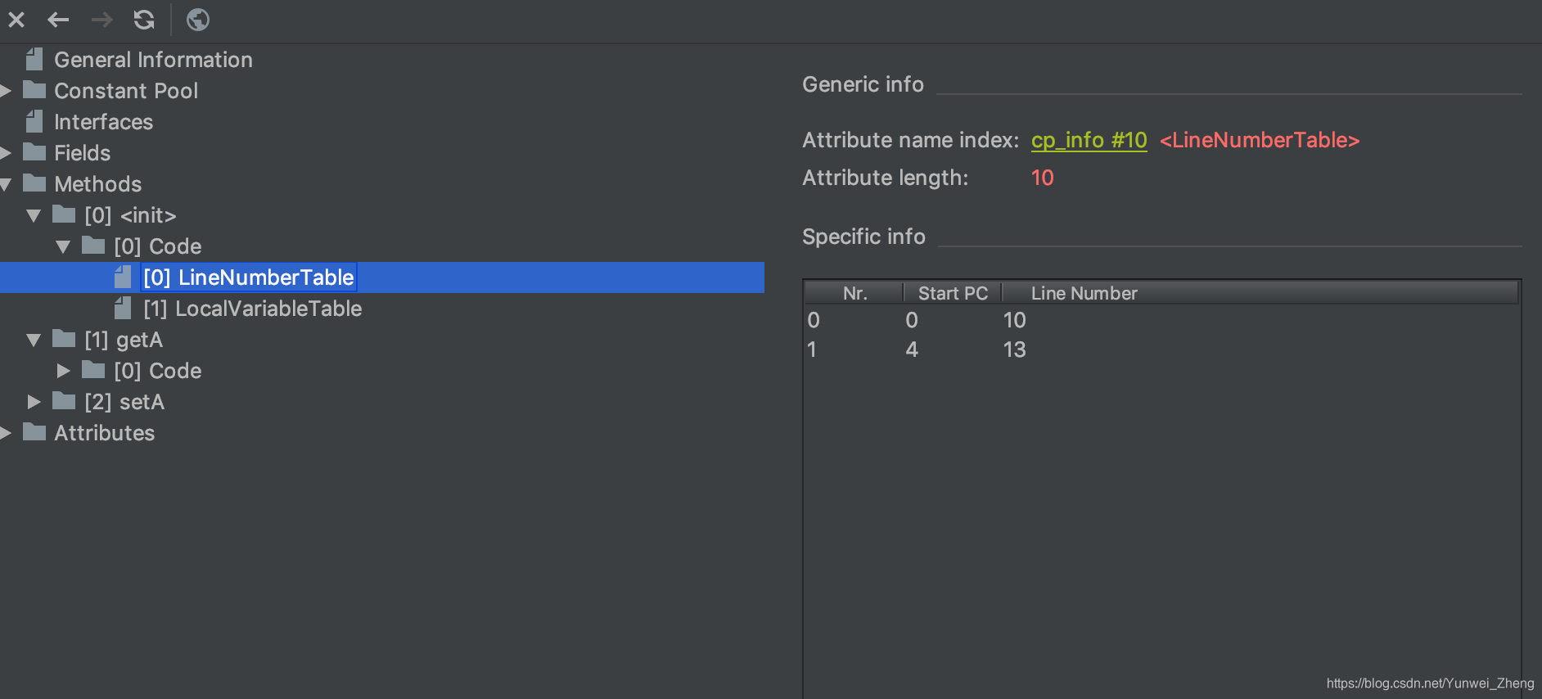This screenshot has width=1542, height=699.
Task: Select [1] LocalVariableTable tree item
Action: click(x=252, y=309)
